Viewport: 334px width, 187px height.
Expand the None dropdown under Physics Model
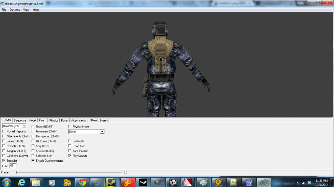86,132
